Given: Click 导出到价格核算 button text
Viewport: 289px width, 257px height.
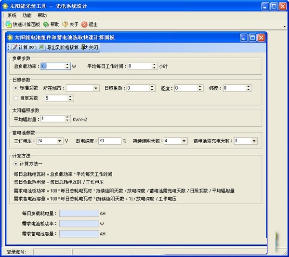Looking at the screenshot, I should pyautogui.click(x=63, y=48).
